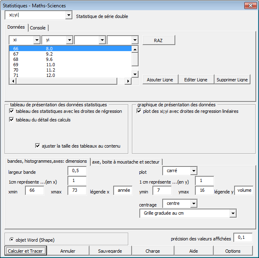Click the data list scroll down arrow
The height and width of the screenshot is (258, 259).
coord(135,74)
